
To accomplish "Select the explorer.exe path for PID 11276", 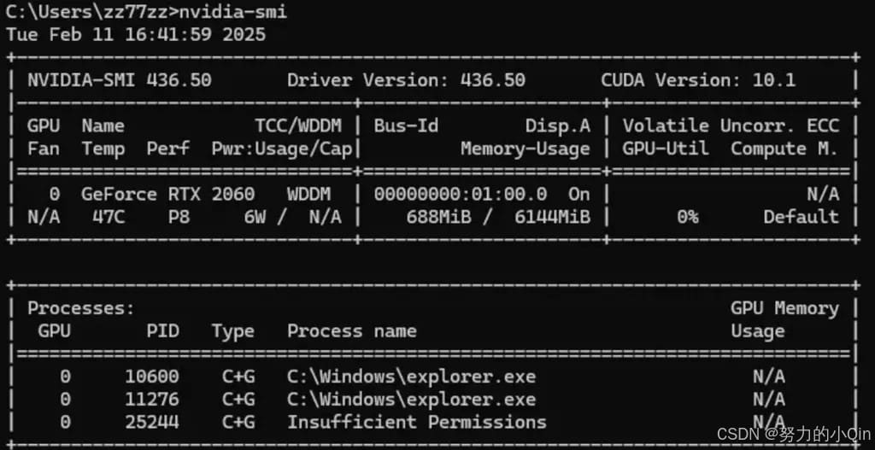I will coord(411,400).
